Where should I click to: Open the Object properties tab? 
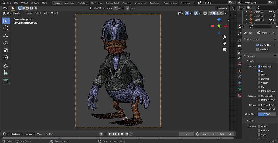click(240, 71)
